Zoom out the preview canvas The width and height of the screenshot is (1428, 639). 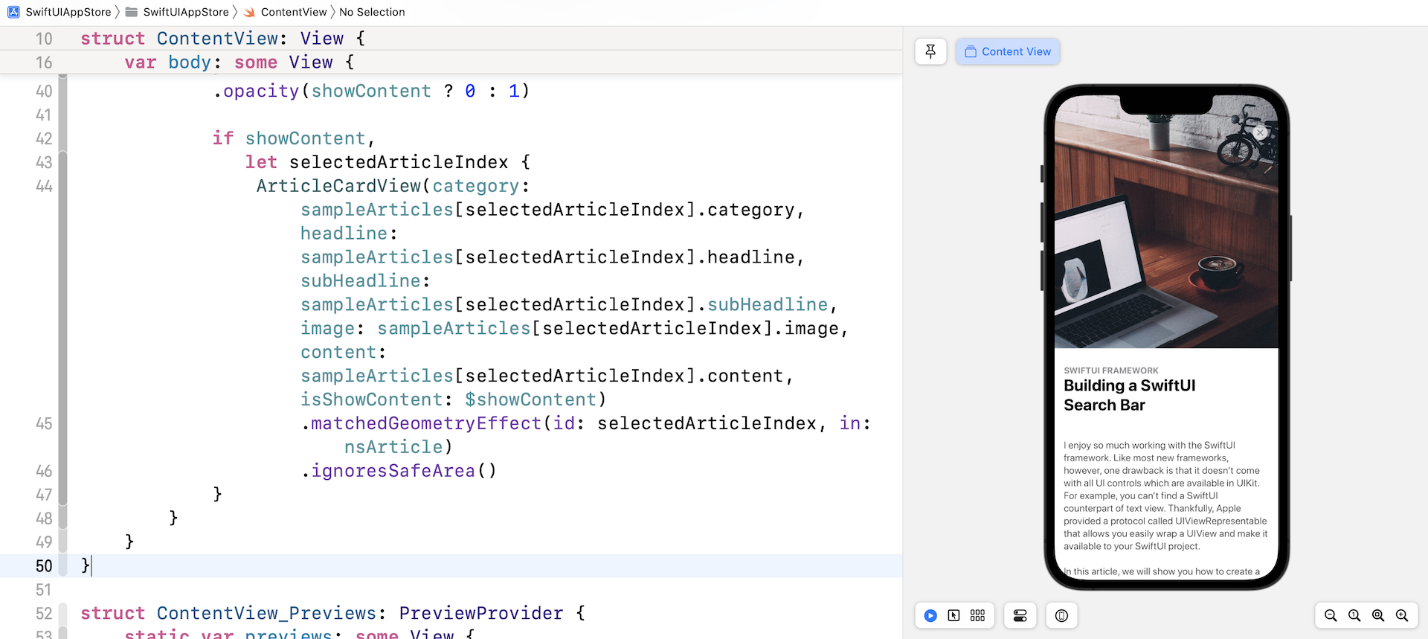1331,615
